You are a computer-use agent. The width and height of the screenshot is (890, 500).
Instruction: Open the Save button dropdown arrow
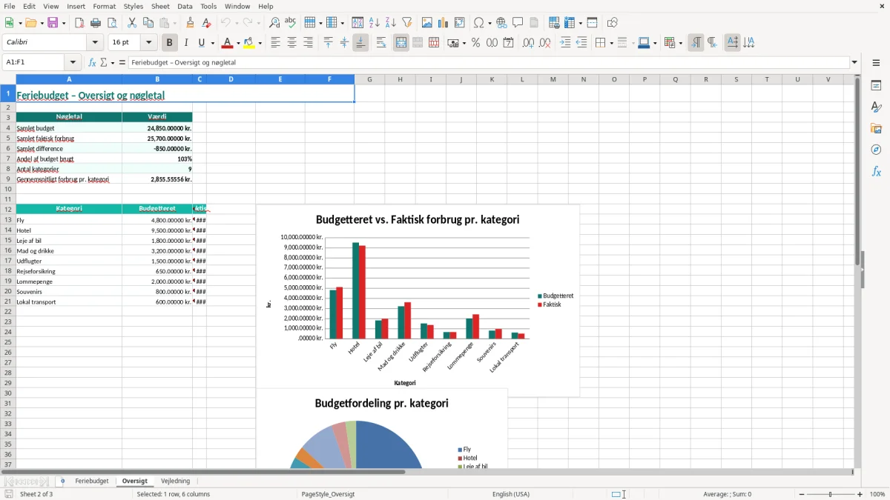pyautogui.click(x=64, y=23)
